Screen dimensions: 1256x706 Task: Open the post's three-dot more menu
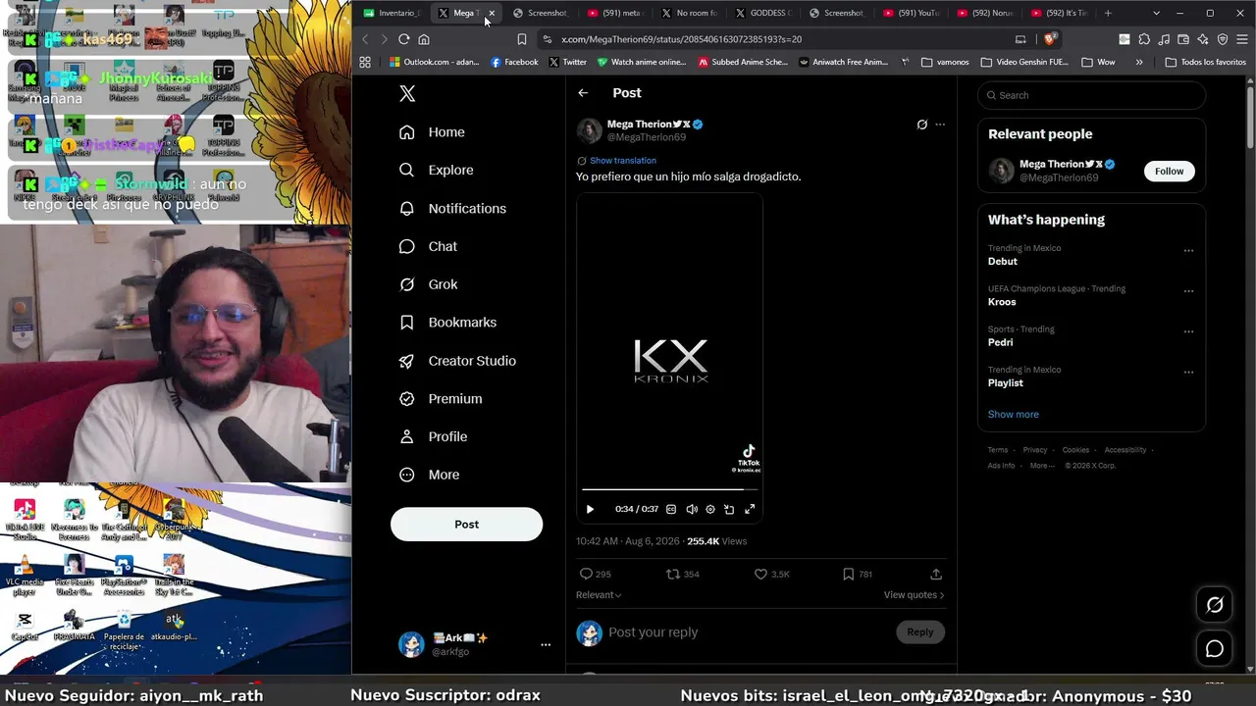[x=940, y=125]
